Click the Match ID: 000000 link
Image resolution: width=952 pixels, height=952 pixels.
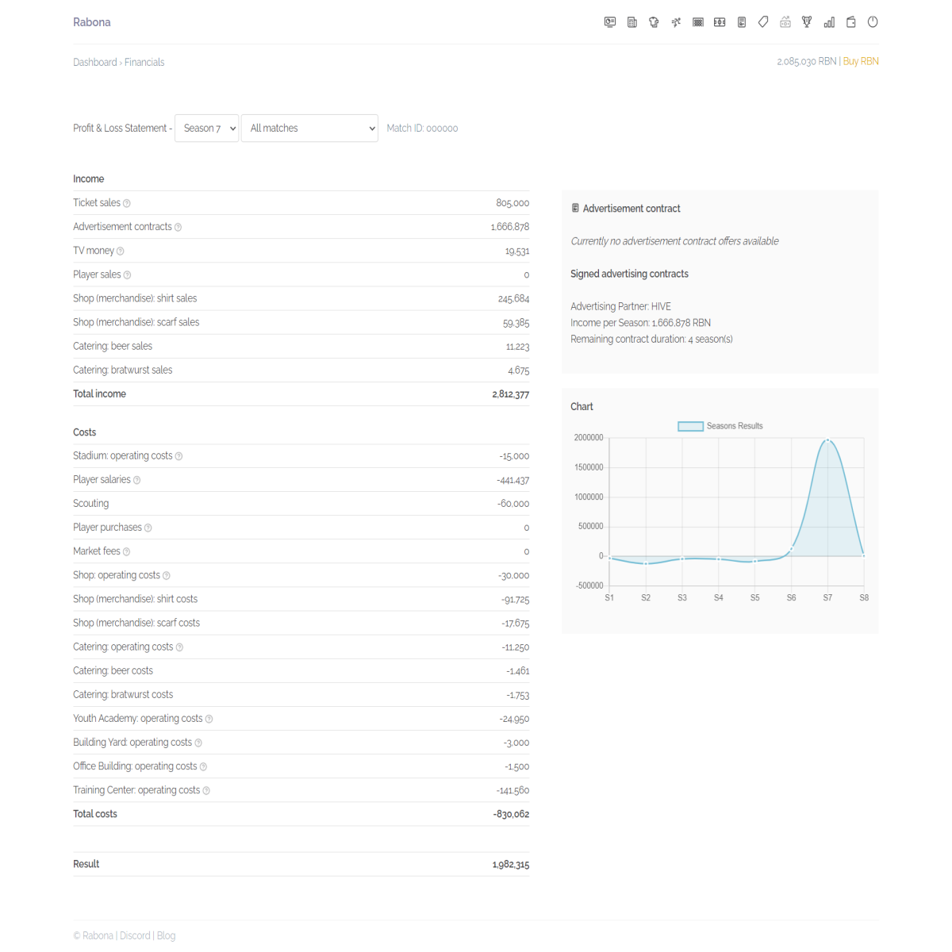coord(422,128)
